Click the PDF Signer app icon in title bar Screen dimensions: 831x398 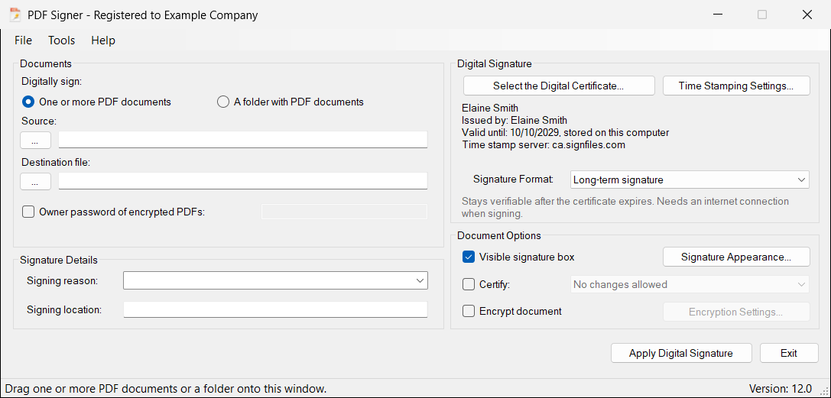click(x=15, y=15)
